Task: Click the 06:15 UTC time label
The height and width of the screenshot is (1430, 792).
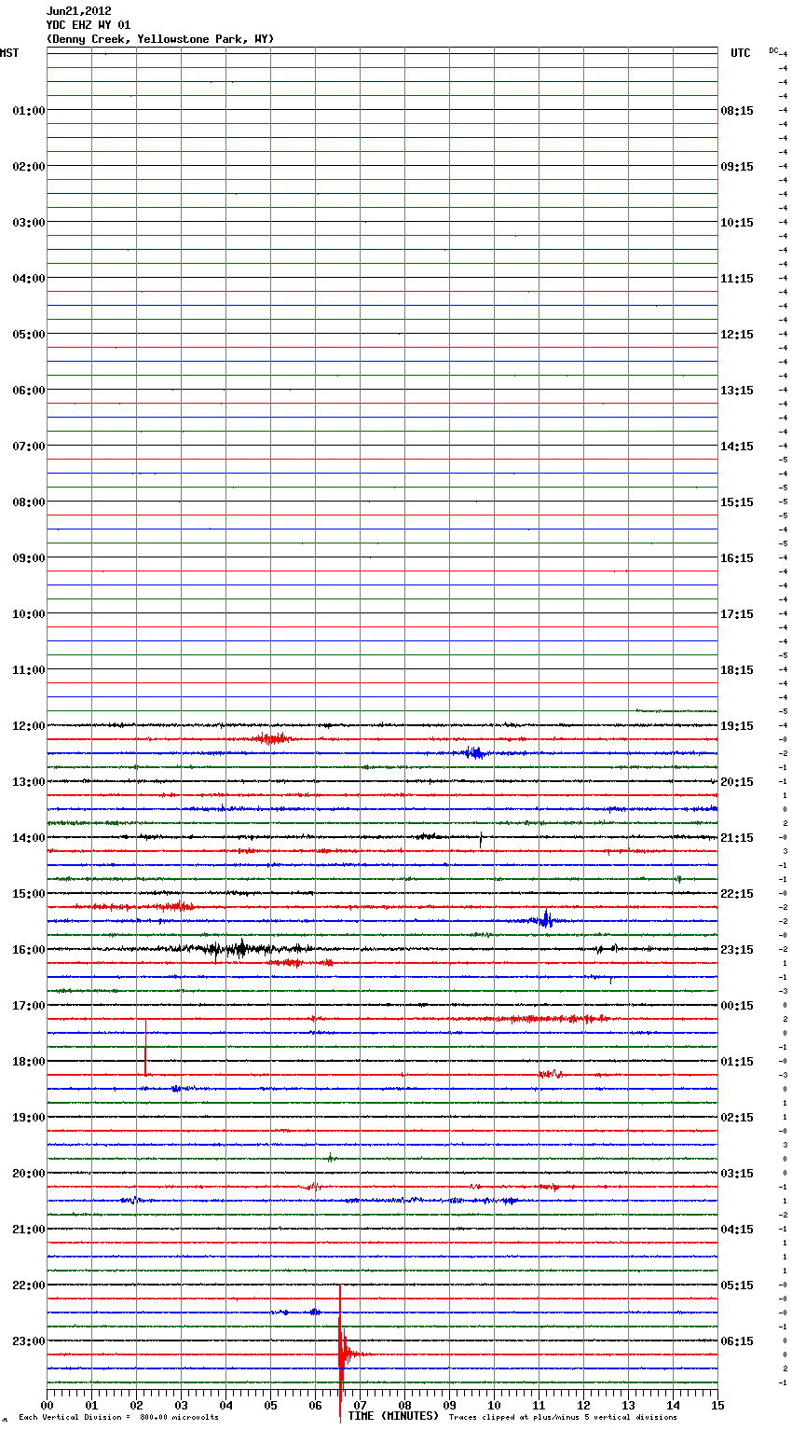Action: pos(737,1341)
